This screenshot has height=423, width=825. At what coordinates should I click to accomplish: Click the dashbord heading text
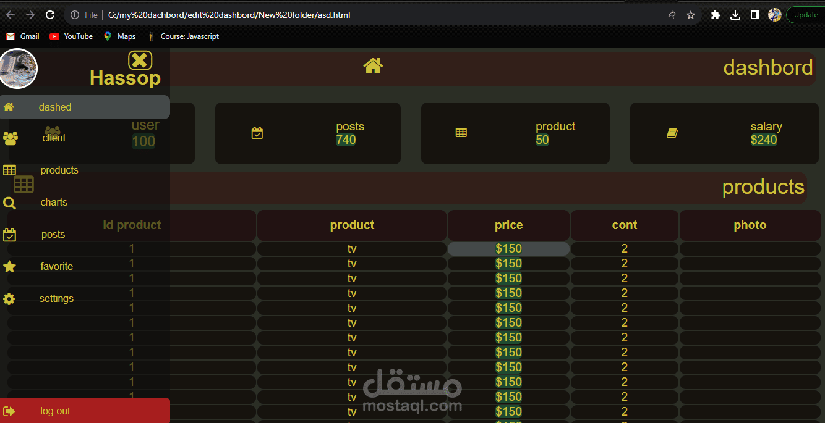coord(768,67)
